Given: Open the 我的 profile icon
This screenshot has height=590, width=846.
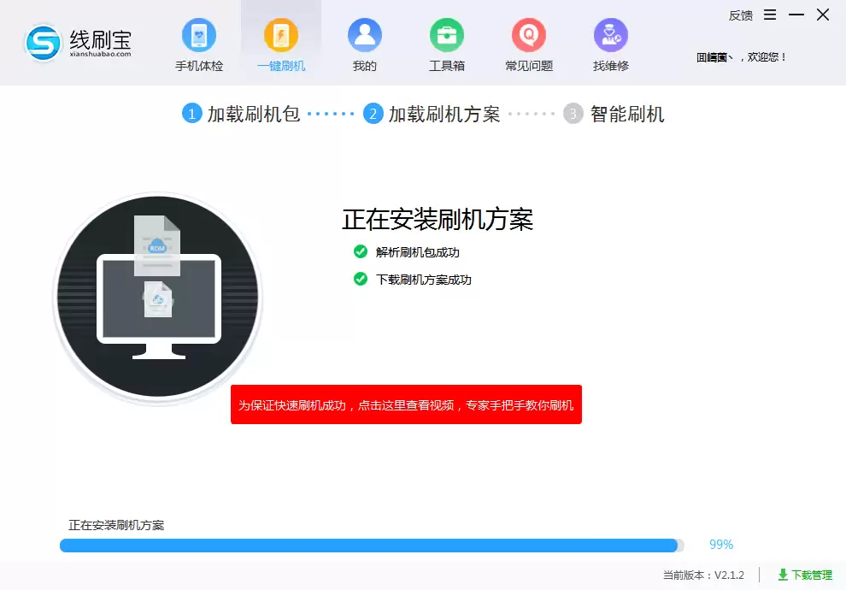Looking at the screenshot, I should coord(365,35).
